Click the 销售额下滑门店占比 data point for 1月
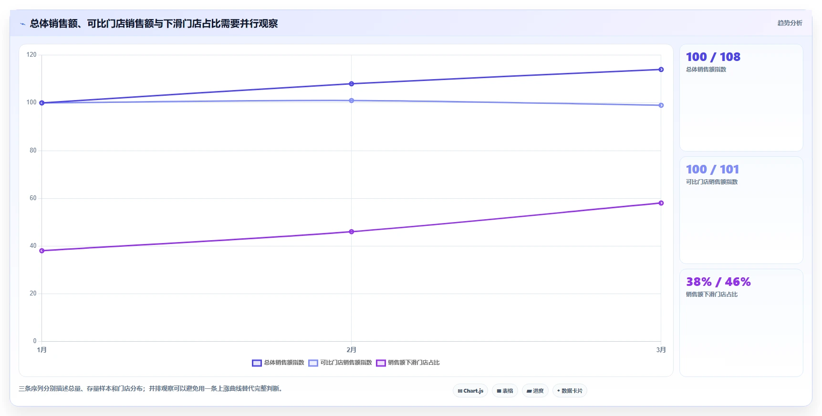Screen dimensions: 822x416 (x=42, y=251)
